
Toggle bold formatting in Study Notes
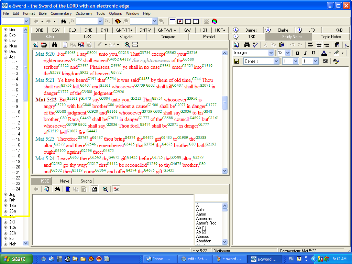[x=298, y=53]
